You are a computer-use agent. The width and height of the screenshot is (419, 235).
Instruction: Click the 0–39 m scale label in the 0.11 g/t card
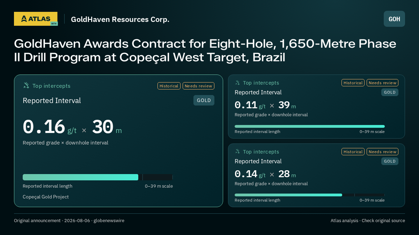click(372, 132)
